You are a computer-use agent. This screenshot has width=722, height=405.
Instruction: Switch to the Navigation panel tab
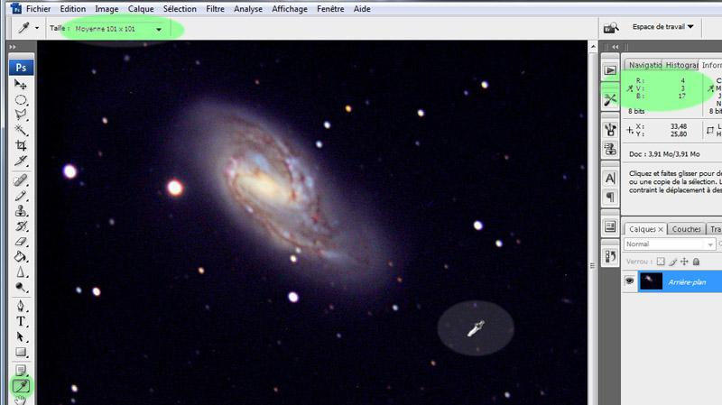644,65
